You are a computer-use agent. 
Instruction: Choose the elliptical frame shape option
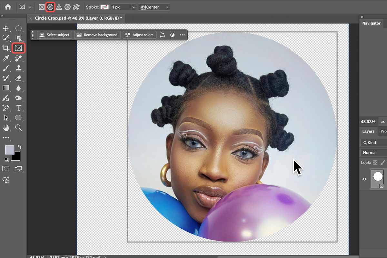pyautogui.click(x=50, y=7)
